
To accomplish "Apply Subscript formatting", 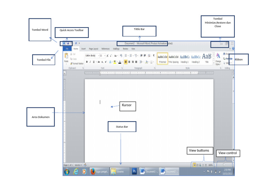I will 102,62.
